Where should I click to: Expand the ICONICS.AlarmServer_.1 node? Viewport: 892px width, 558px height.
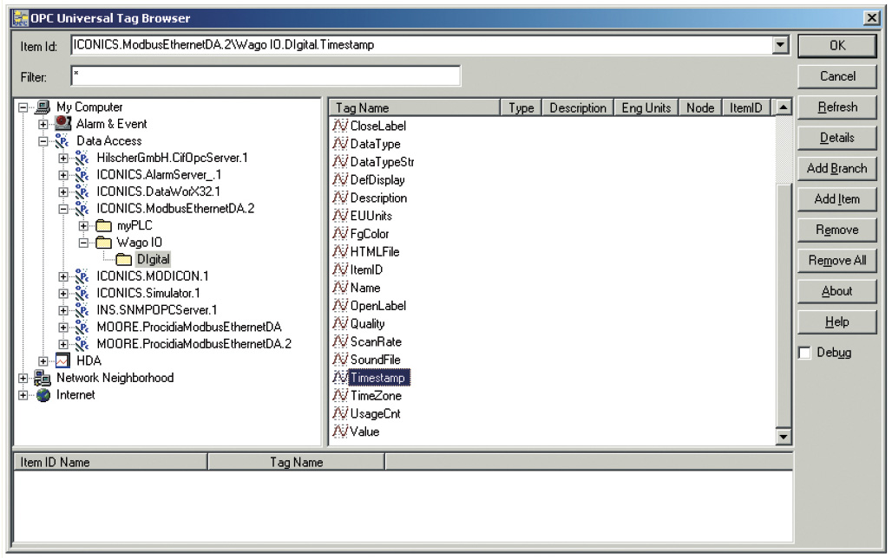tap(63, 175)
